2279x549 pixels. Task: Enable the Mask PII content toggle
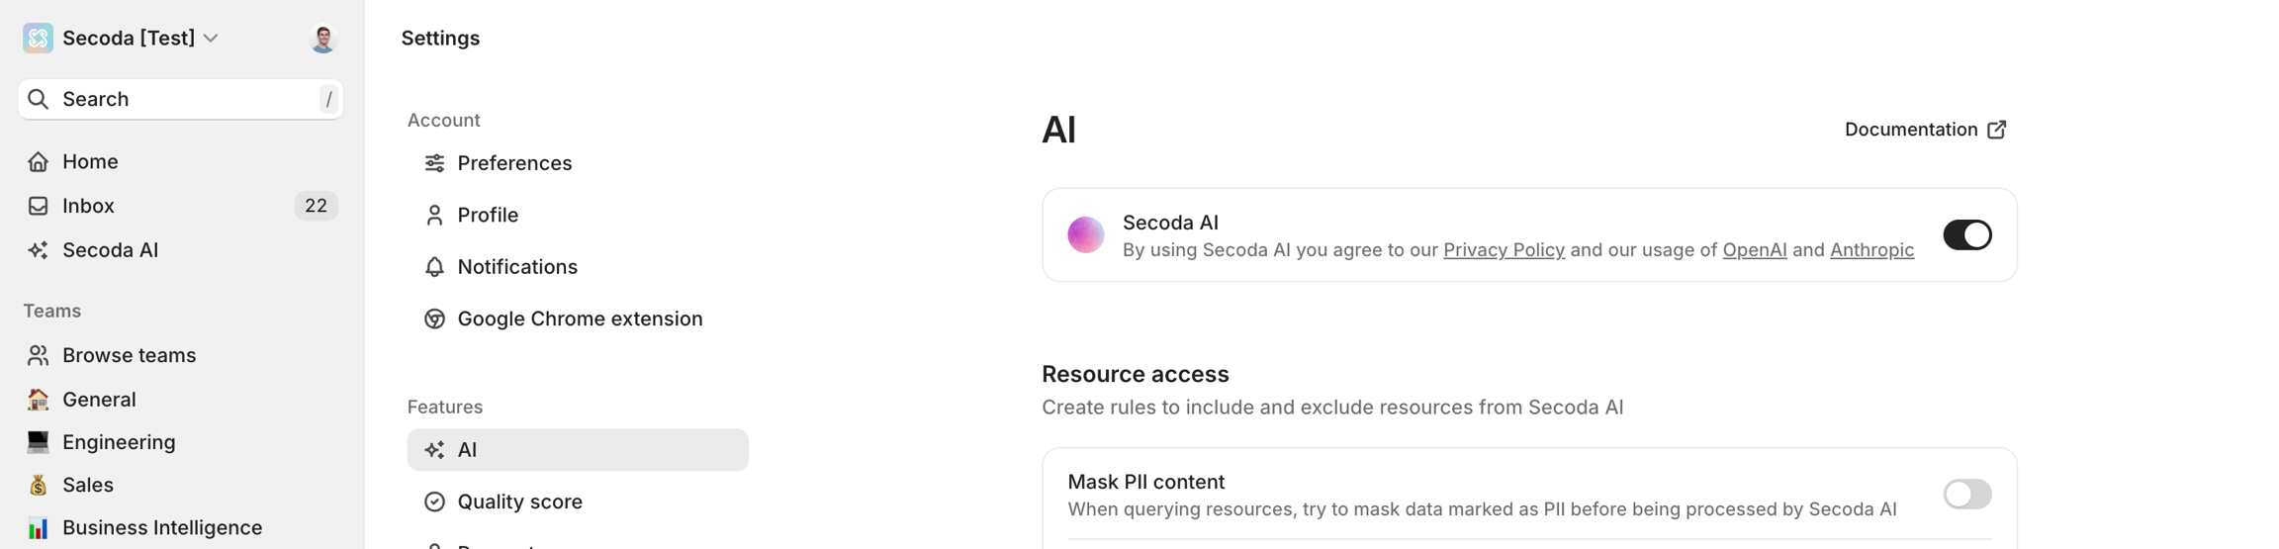coord(1966,495)
